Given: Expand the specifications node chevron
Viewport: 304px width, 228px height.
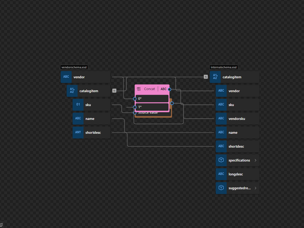Looking at the screenshot, I should tap(255, 160).
